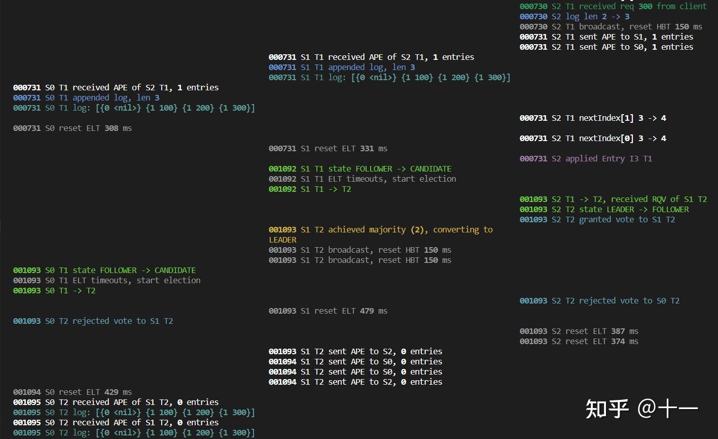Select 'S1 T2 sent APE to S2, 0 entries' line

(x=355, y=351)
